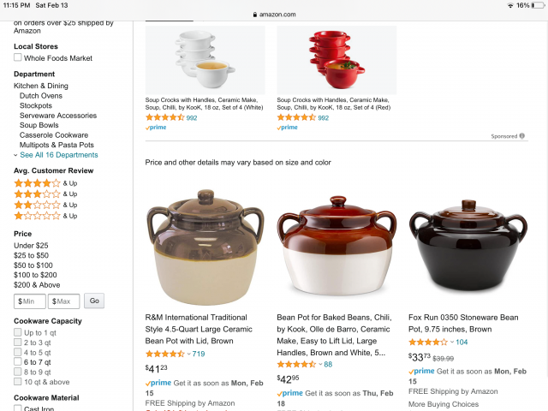Filter by the $25 to $50 price range

[31, 255]
